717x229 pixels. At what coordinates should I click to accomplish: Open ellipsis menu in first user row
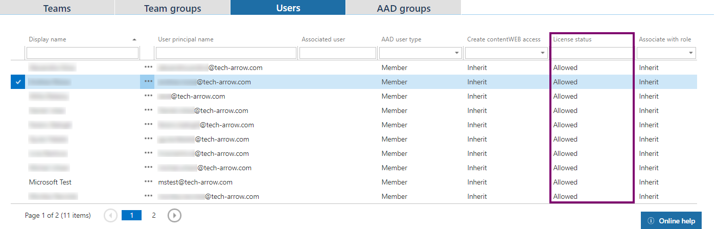[x=148, y=67]
